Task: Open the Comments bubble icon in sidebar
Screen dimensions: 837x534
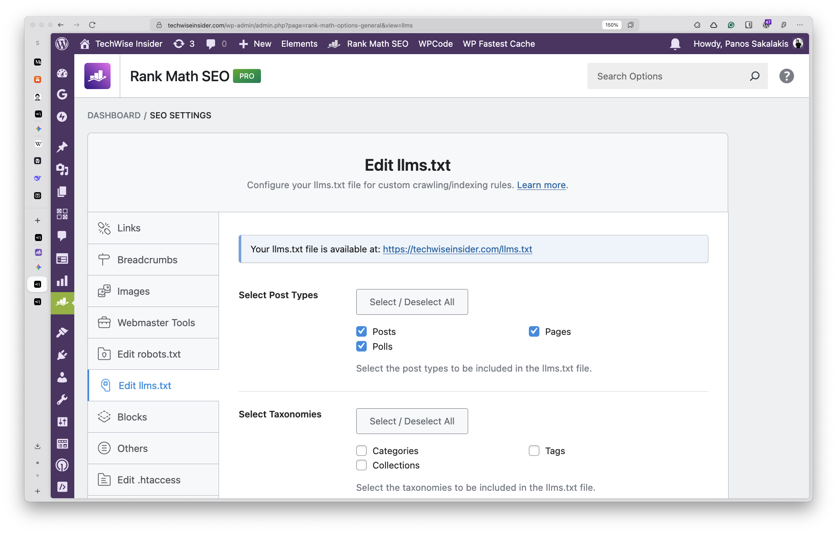Action: point(62,236)
